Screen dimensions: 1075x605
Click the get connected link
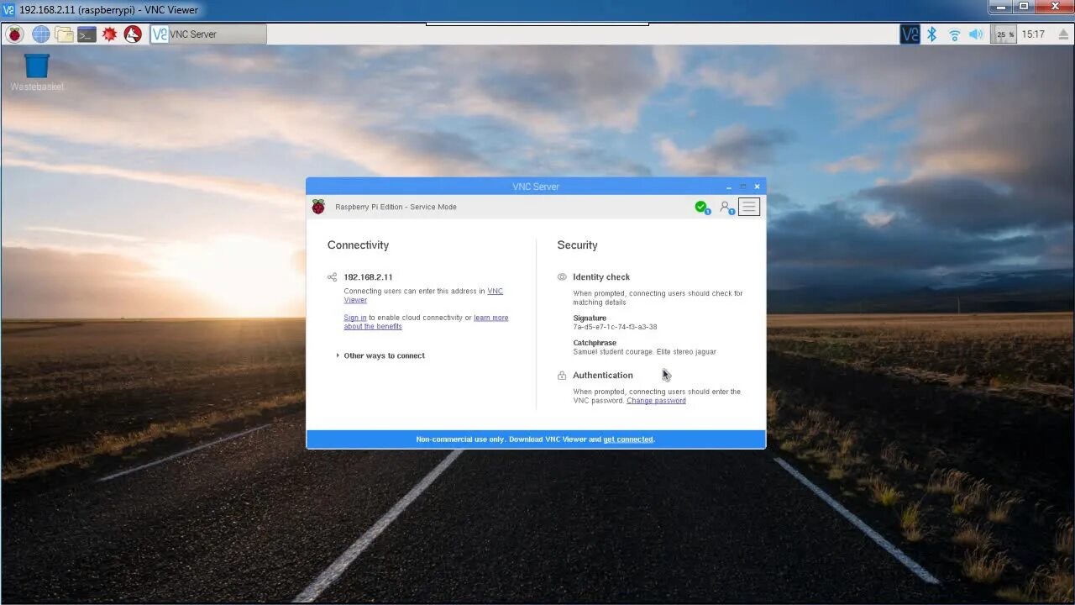coord(628,439)
